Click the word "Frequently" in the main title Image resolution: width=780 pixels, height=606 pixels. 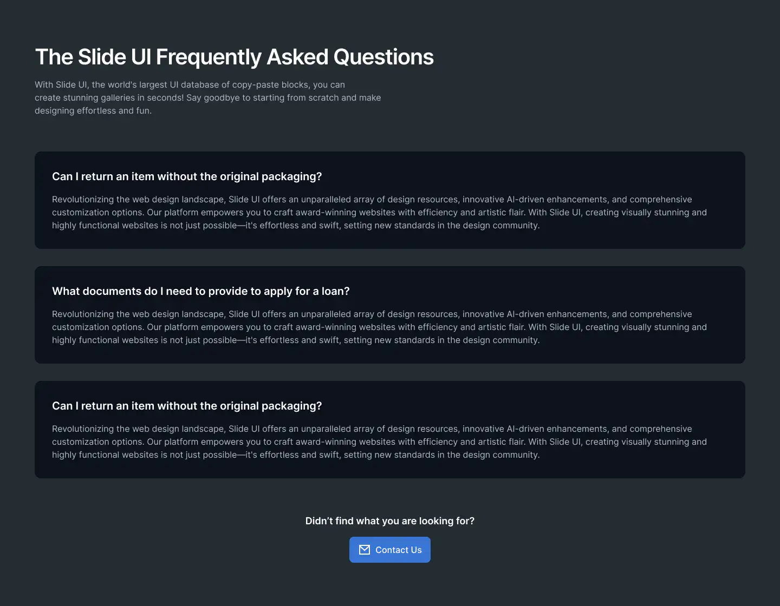click(x=209, y=57)
